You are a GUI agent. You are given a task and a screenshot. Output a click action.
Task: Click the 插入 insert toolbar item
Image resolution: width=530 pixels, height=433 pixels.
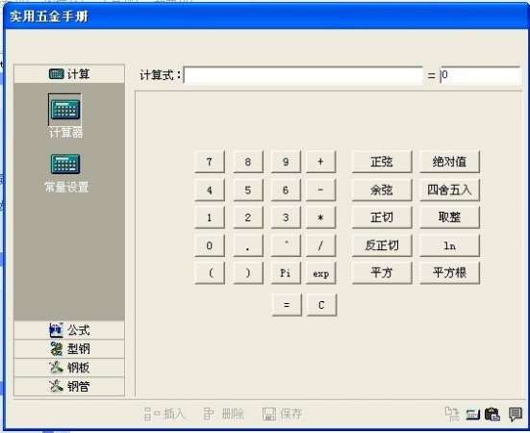point(164,414)
